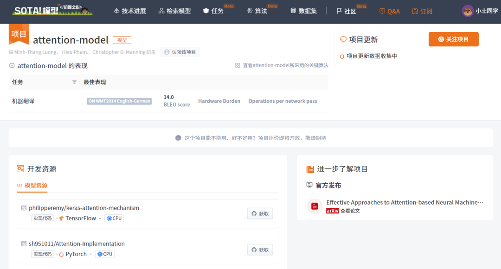Switch to the 模型资源 tab
501x269 pixels.
coord(32,186)
